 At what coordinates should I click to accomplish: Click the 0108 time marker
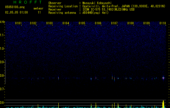coord(131,23)
